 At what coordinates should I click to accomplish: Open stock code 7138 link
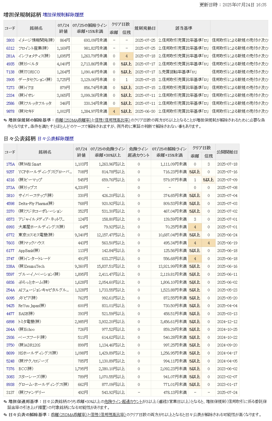click(x=10, y=72)
